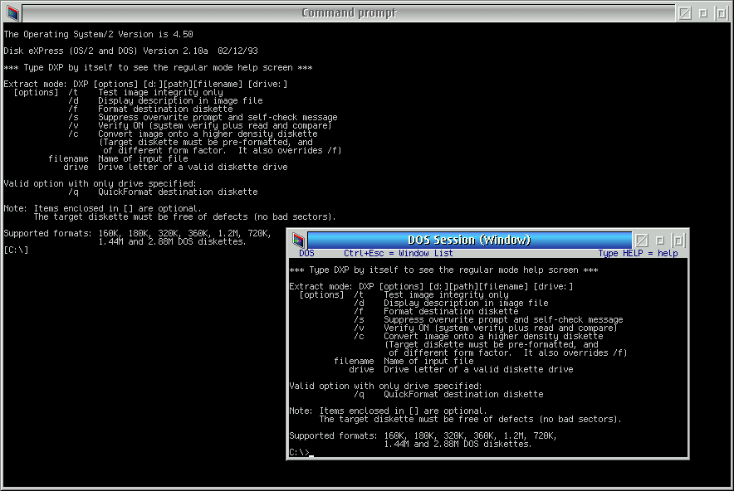Click the slashed-box close button of DOS Session

click(642, 241)
